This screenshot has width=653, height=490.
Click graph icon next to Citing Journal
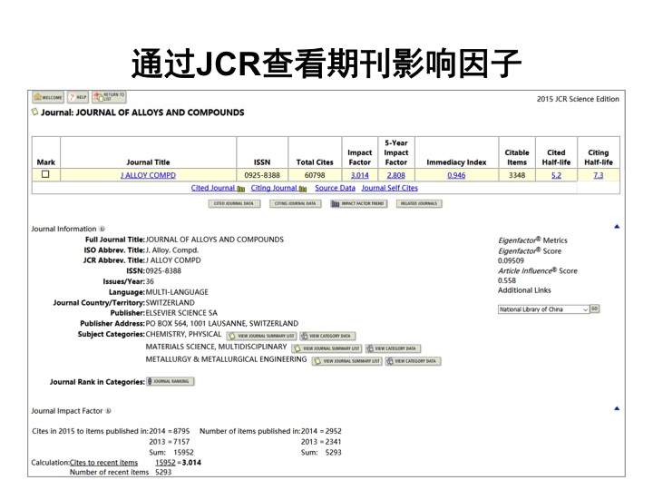point(303,189)
